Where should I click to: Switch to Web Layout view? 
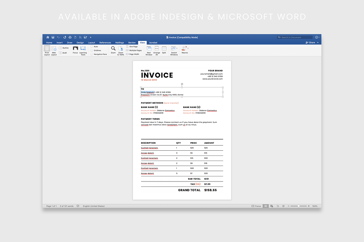tap(54, 50)
